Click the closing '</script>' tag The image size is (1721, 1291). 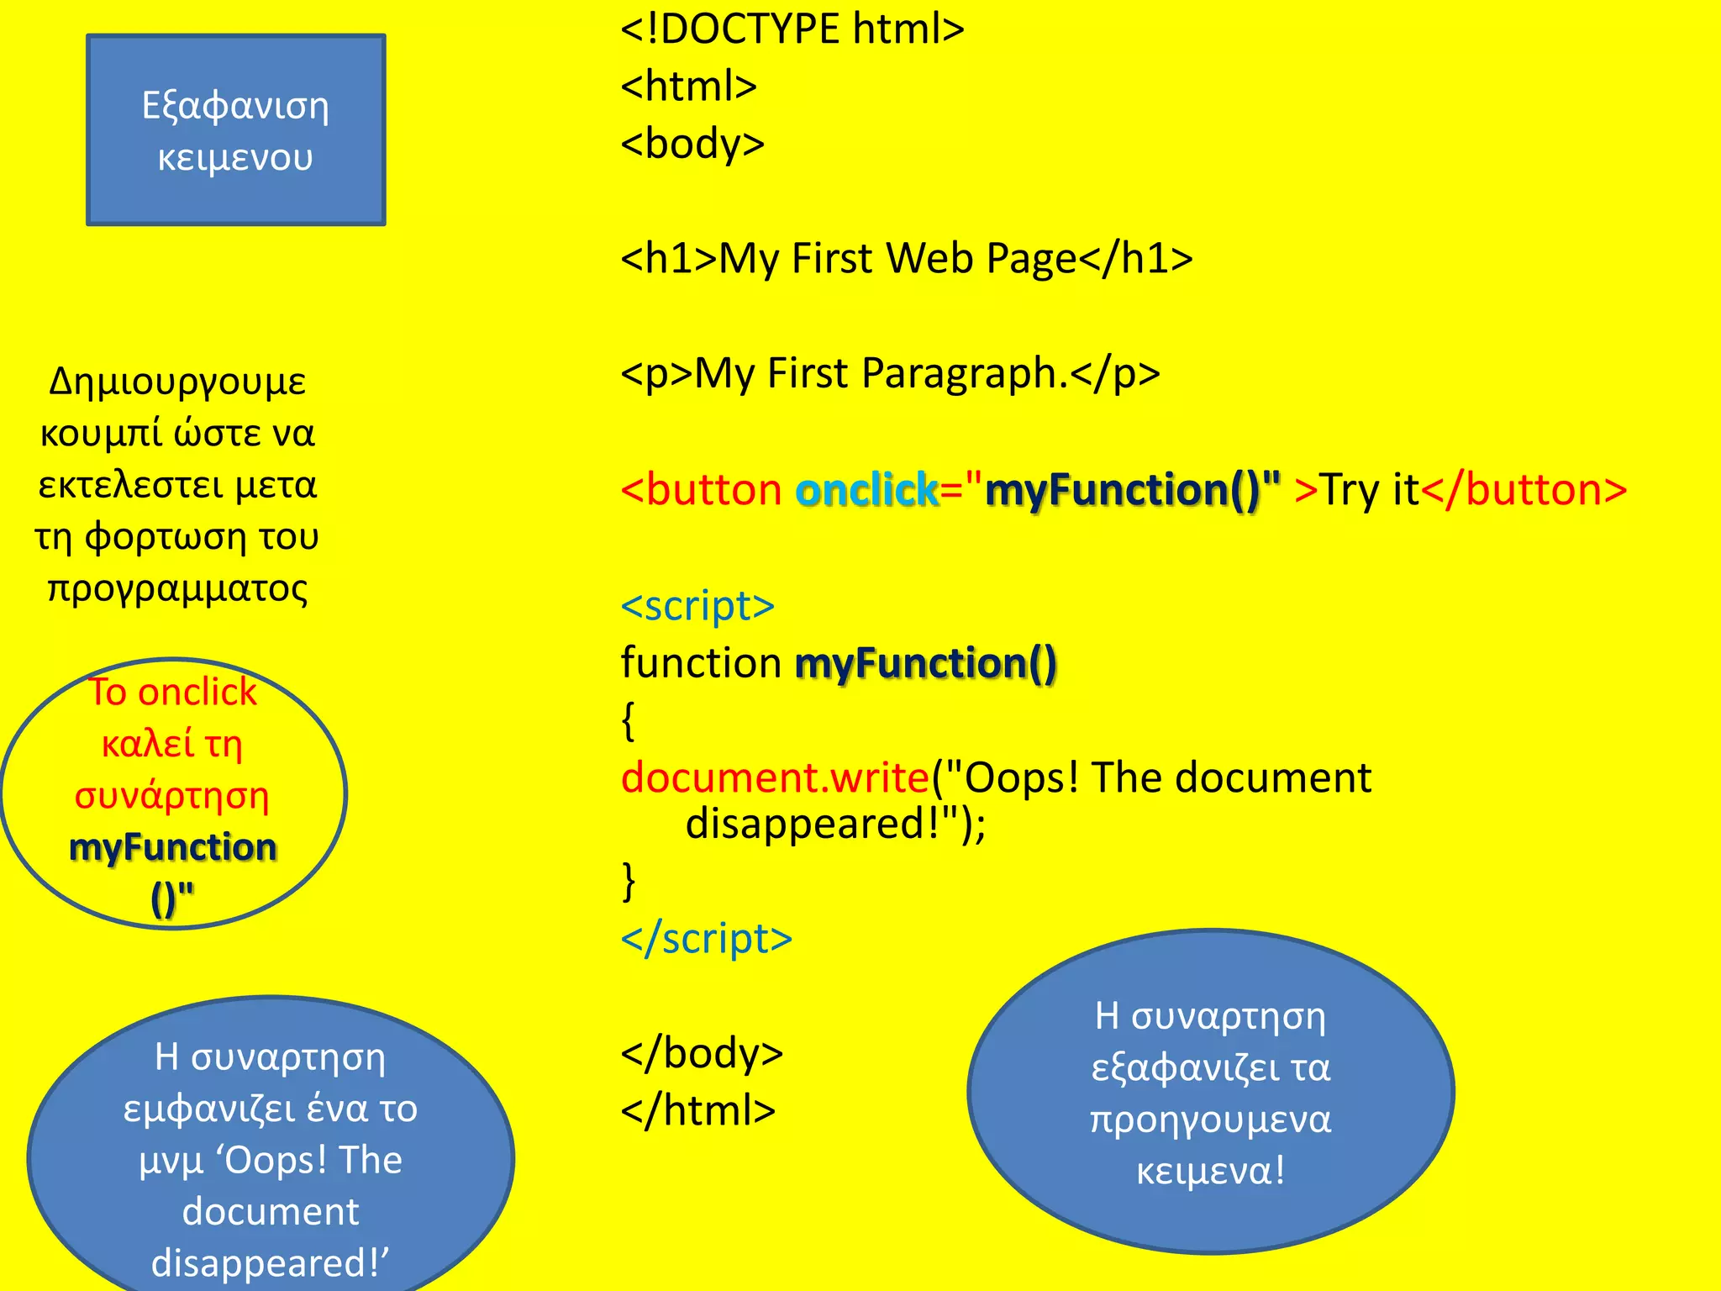(x=706, y=938)
